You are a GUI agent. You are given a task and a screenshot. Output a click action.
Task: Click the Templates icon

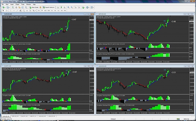[x=92, y=8]
